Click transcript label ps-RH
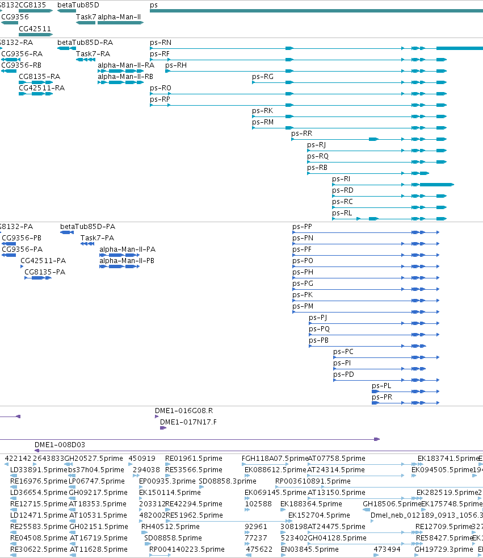This screenshot has height=558, width=483. [x=176, y=65]
